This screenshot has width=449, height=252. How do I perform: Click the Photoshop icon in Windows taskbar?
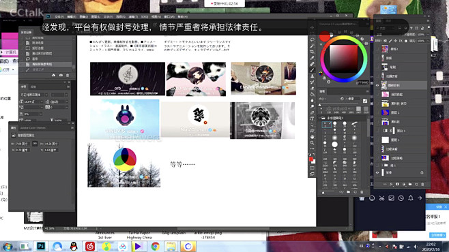[41, 246]
